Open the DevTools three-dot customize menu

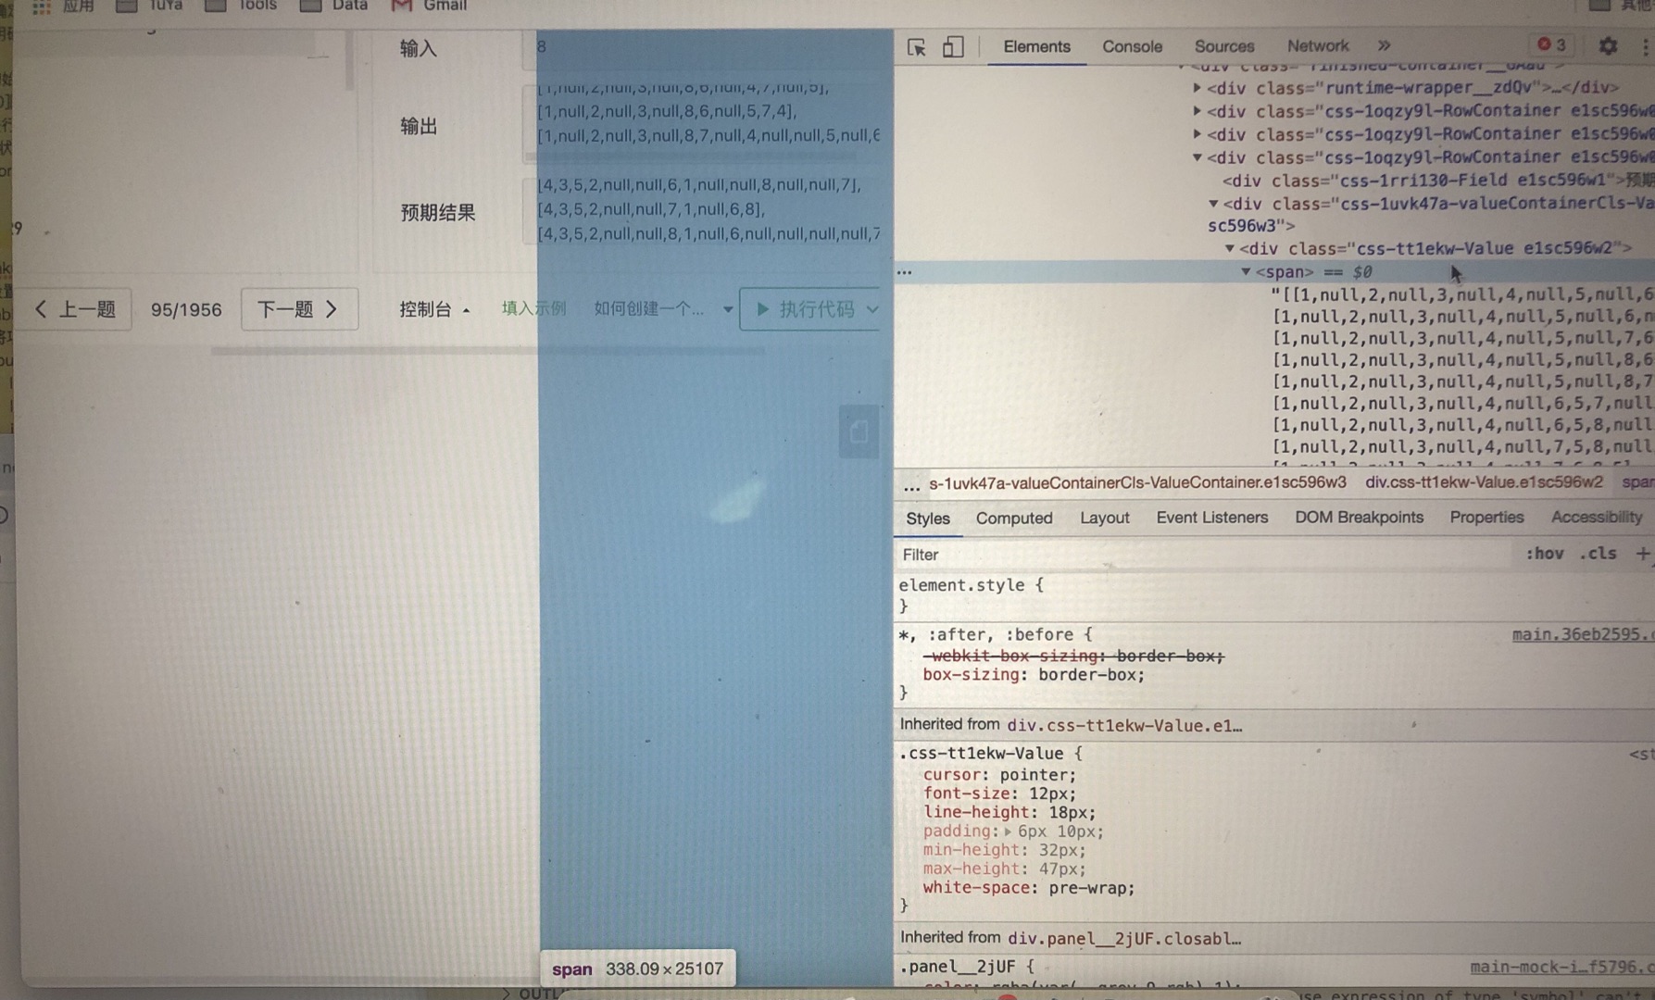point(1646,46)
